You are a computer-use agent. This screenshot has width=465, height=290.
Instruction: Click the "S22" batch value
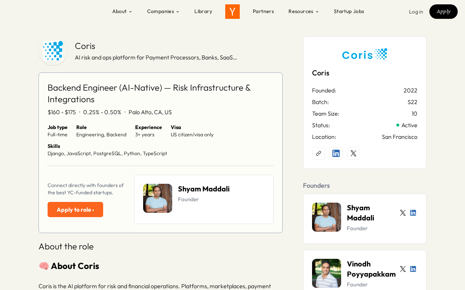412,102
